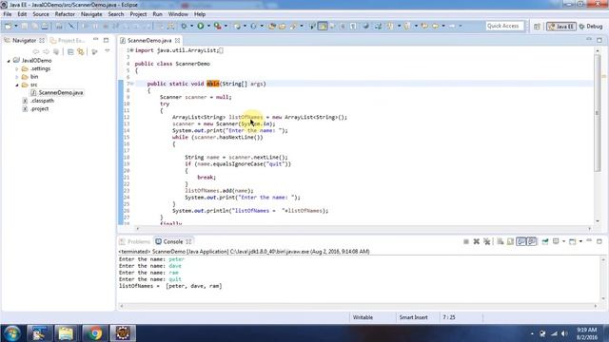Click the Debug bug toolbar icon
Screen dimensions: 609x342
click(184, 26)
